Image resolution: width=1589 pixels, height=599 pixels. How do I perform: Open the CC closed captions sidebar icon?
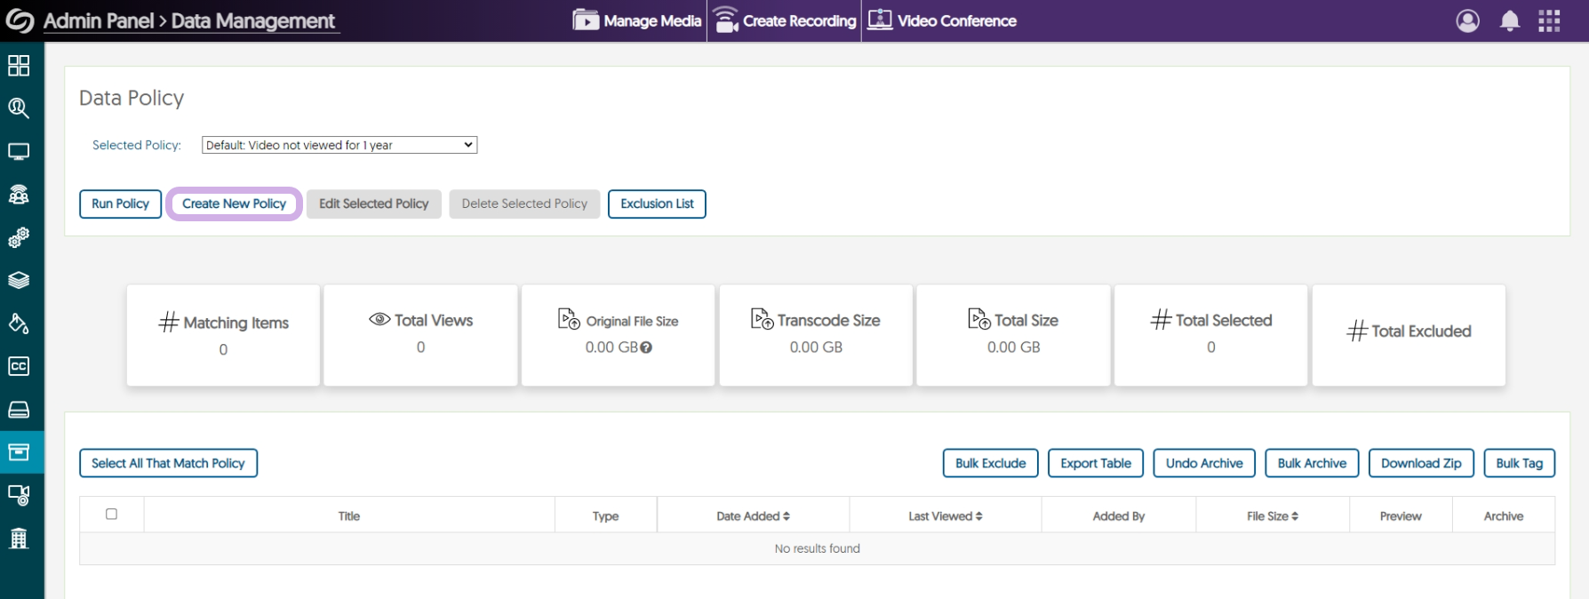point(19,366)
